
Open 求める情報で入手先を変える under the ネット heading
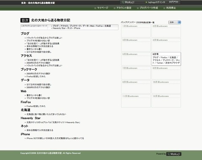tap(40, 130)
